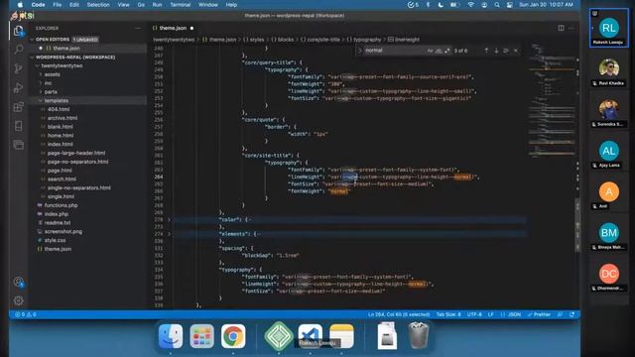Toggle Match Whole Word in find widget
The height and width of the screenshot is (357, 635).
click(x=439, y=51)
